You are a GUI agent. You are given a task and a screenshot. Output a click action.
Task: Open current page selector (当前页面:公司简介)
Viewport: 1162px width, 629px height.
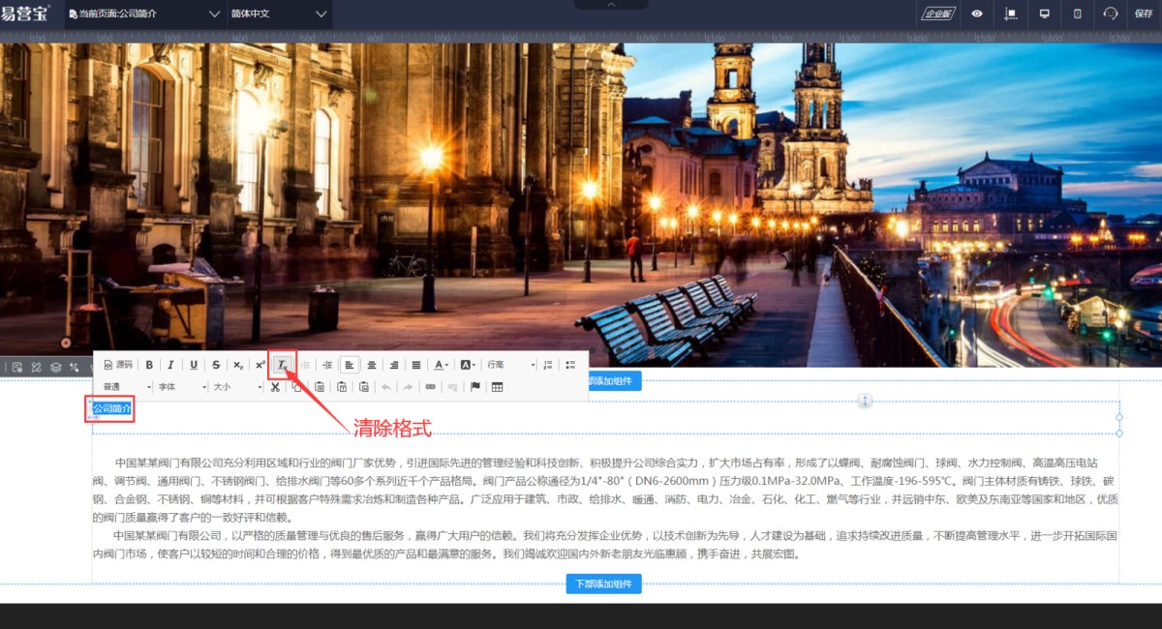pyautogui.click(x=144, y=14)
